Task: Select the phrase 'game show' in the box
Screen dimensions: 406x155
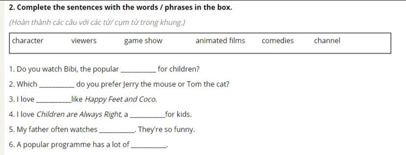Action: coord(143,42)
